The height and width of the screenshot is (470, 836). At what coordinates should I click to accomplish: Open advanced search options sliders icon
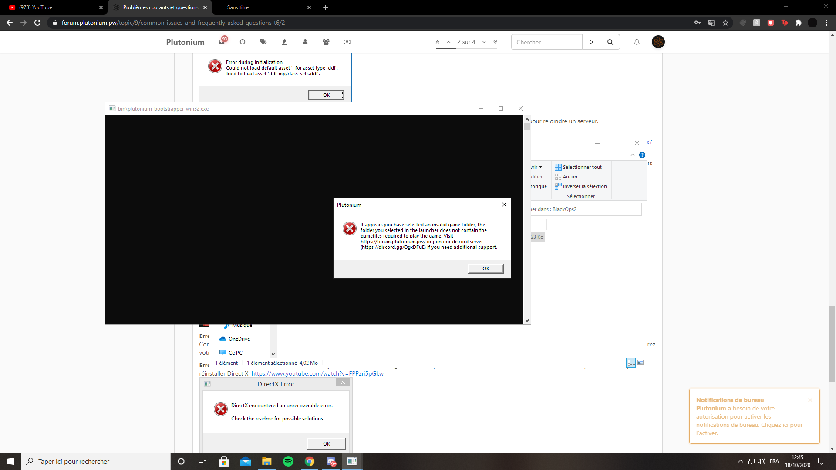591,42
